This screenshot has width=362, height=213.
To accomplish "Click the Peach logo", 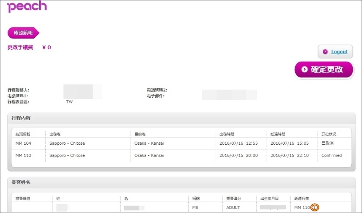I will pos(27,6).
